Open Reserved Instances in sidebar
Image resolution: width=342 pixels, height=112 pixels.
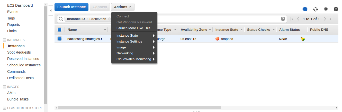click(23, 59)
